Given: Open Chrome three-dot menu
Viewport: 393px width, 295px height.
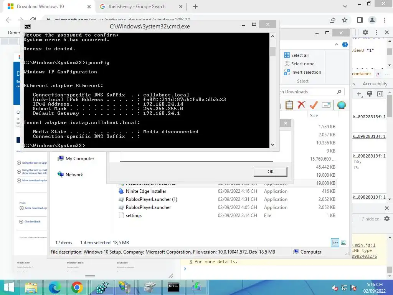Looking at the screenshot, I should tap(385, 20).
